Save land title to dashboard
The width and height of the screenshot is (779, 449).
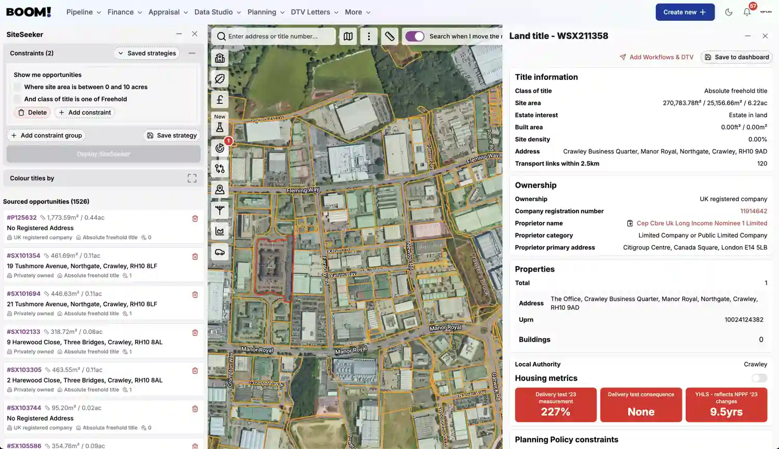[x=736, y=57]
